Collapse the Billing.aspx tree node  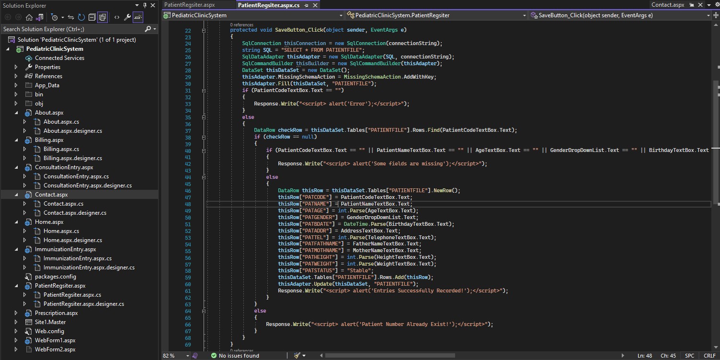[16, 140]
